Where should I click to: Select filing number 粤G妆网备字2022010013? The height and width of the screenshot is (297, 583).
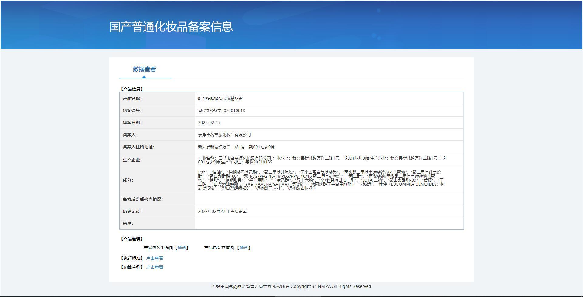click(221, 111)
